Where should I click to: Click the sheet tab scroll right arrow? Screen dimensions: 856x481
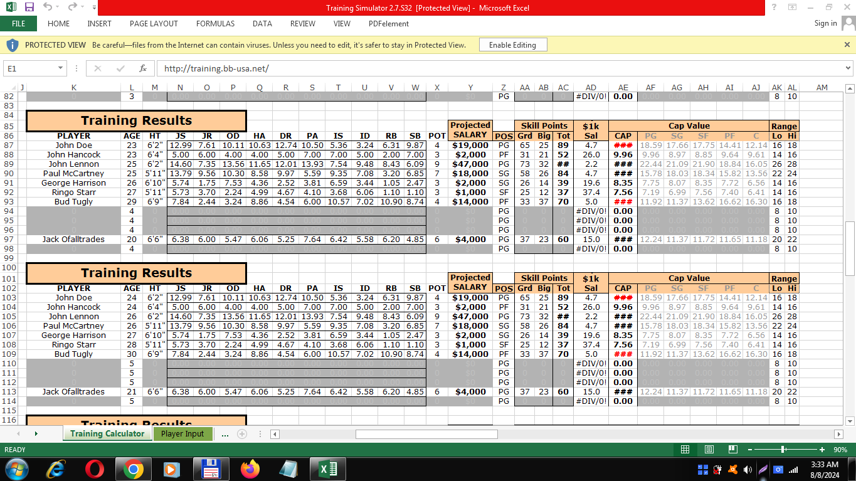(36, 434)
